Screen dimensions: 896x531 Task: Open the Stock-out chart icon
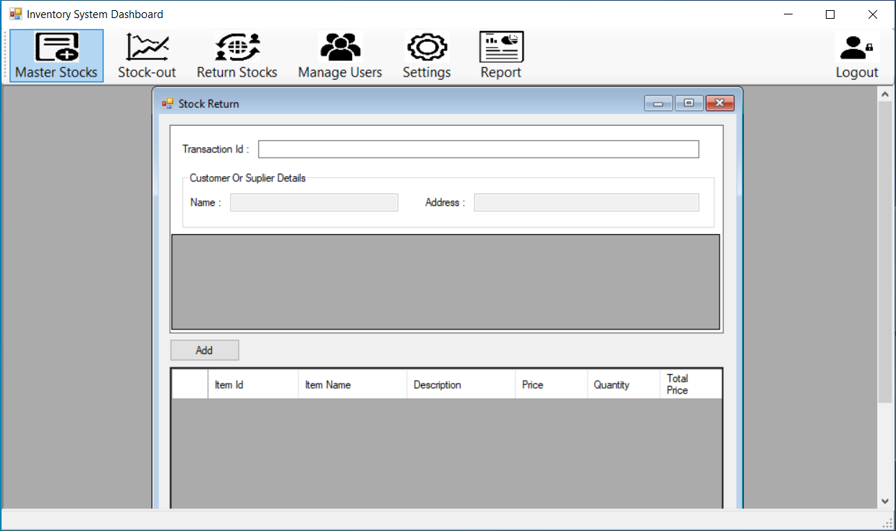147,48
